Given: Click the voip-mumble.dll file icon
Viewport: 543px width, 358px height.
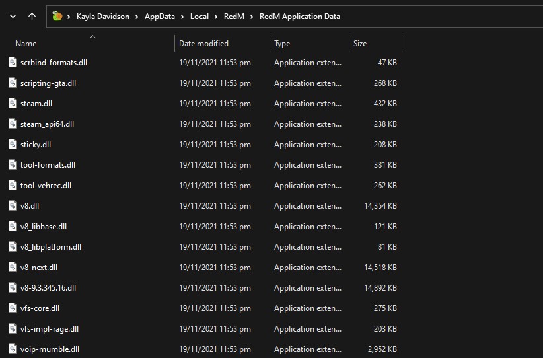Looking at the screenshot, I should [x=13, y=349].
